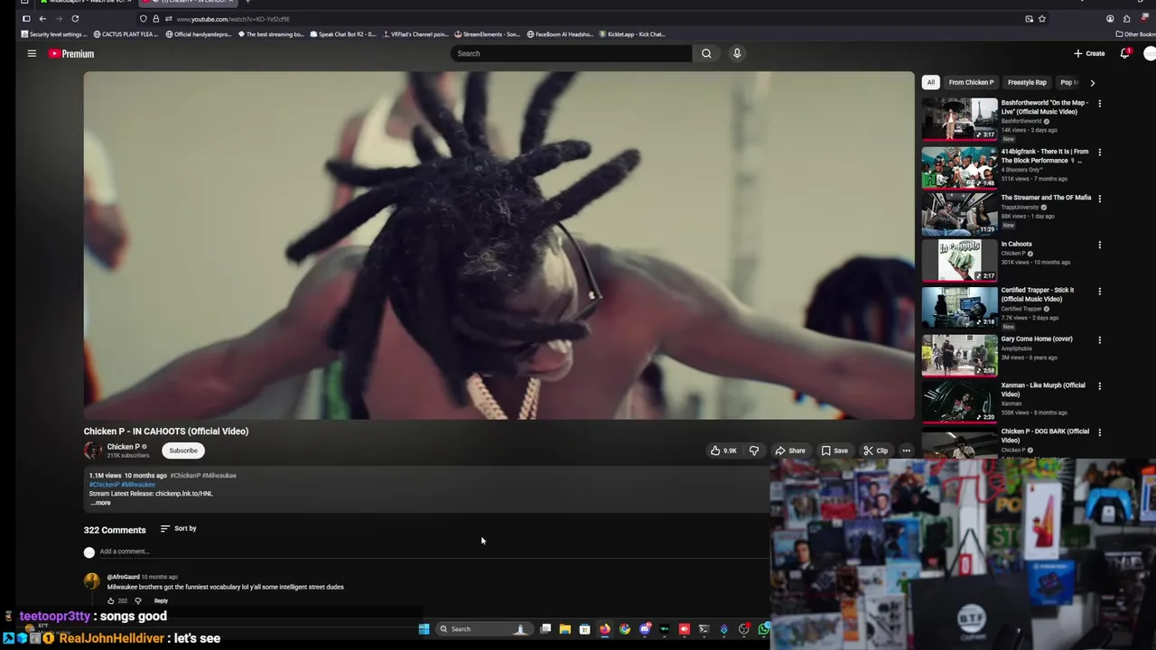The width and height of the screenshot is (1156, 650).
Task: Start voice search with microphone icon
Action: tap(737, 53)
